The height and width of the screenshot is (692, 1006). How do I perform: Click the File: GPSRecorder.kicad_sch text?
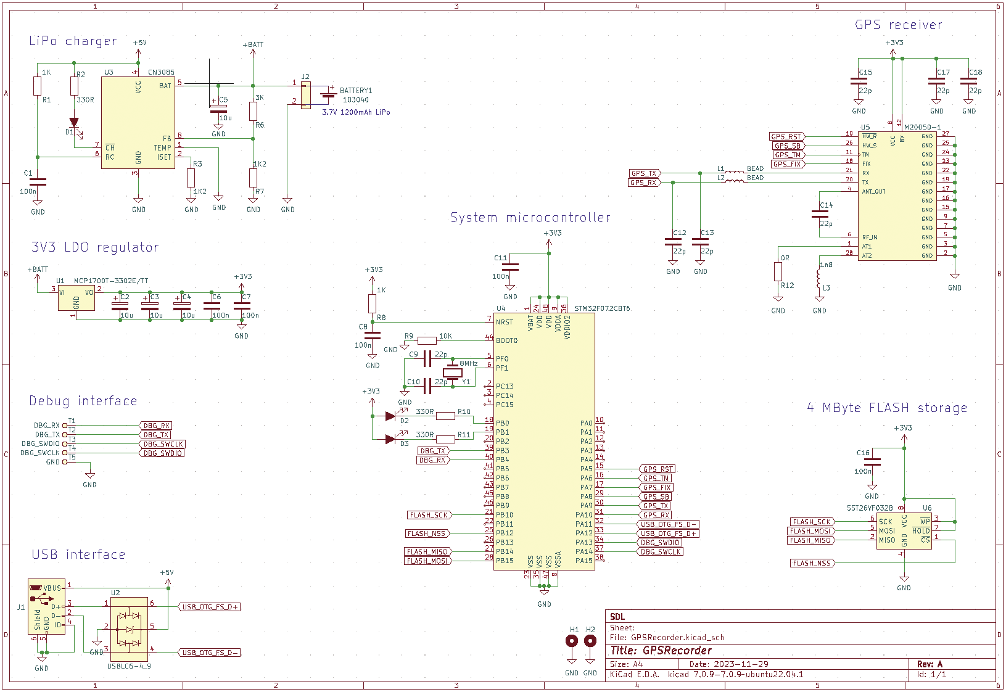click(667, 638)
